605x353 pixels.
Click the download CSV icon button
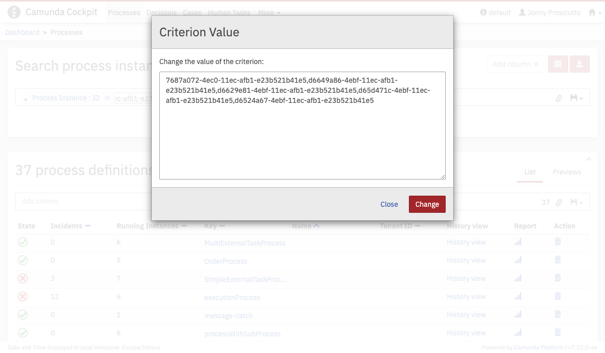[579, 64]
